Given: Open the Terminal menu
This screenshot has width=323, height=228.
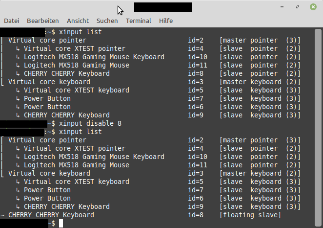Looking at the screenshot, I should click(x=138, y=21).
